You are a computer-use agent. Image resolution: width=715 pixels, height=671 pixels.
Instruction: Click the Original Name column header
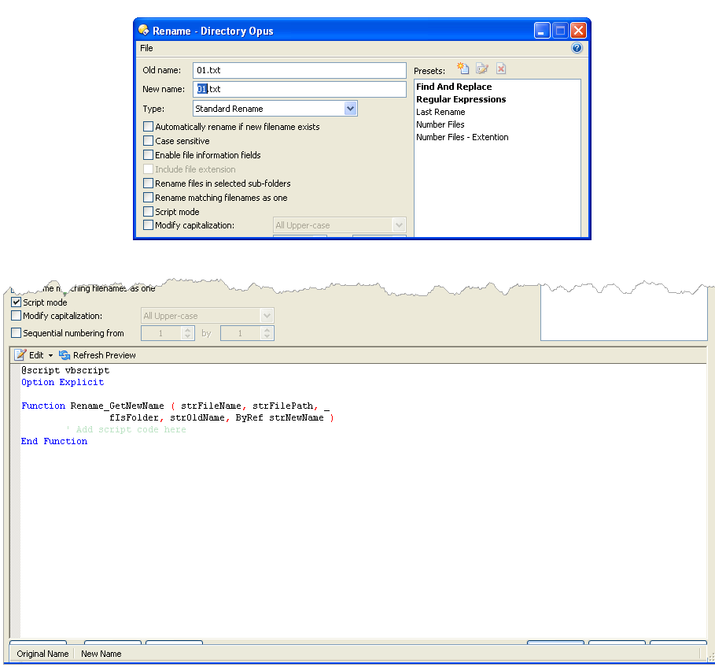(x=42, y=654)
